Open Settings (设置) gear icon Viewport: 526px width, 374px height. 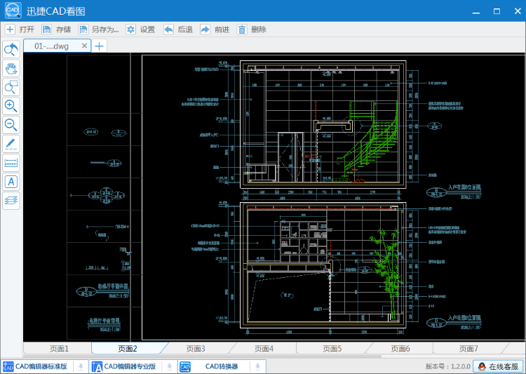click(x=130, y=29)
